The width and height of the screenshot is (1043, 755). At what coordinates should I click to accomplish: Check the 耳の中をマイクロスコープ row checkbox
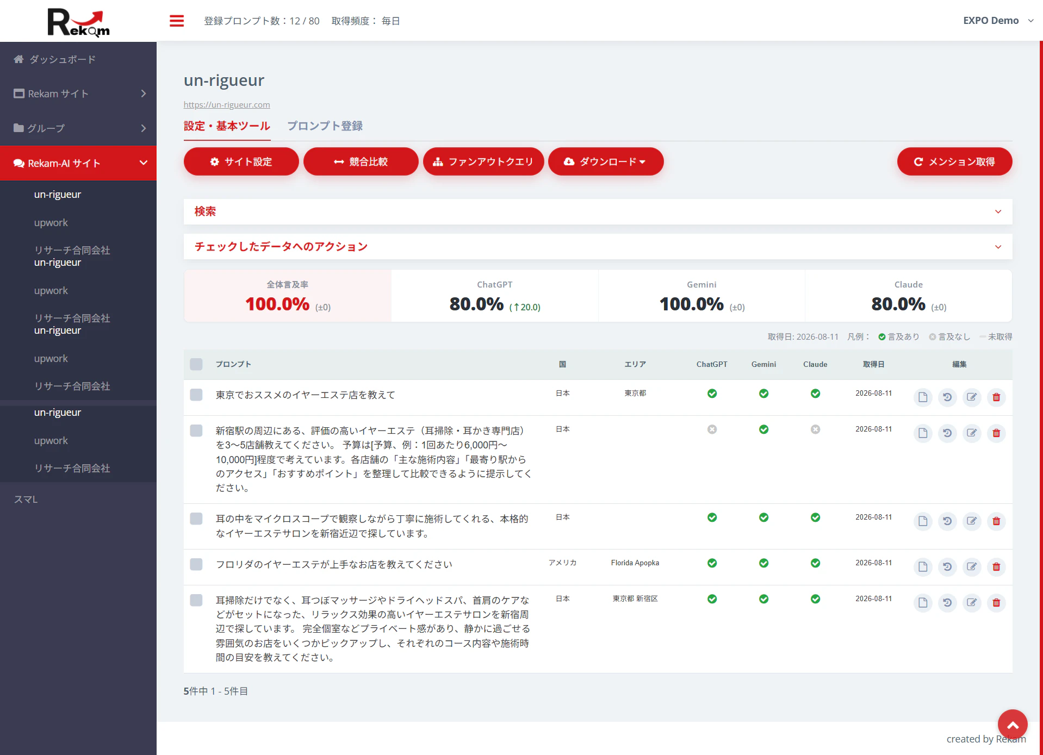[x=196, y=519]
